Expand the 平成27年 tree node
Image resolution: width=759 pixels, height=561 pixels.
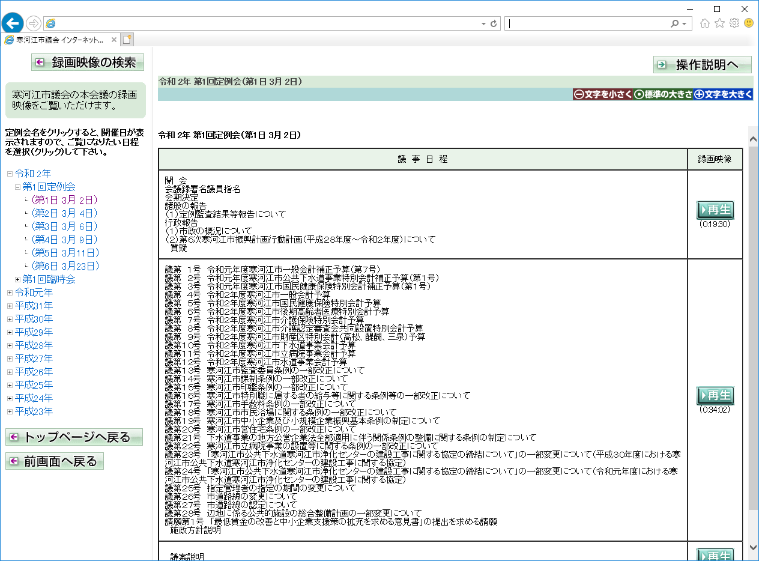(x=10, y=359)
